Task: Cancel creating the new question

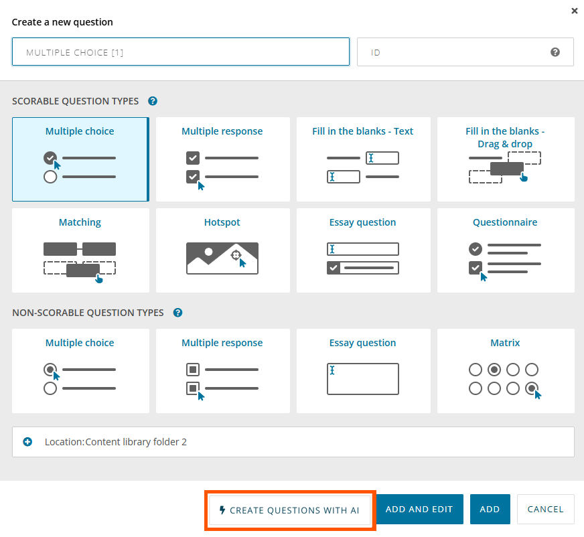Action: pos(545,509)
